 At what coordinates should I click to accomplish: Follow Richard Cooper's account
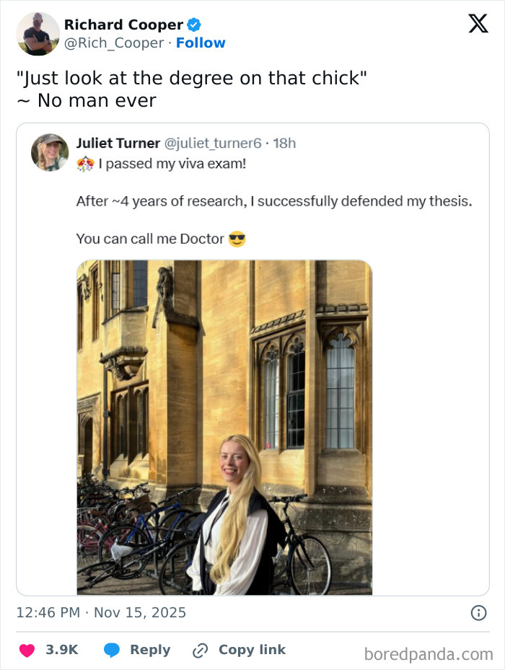coord(201,43)
